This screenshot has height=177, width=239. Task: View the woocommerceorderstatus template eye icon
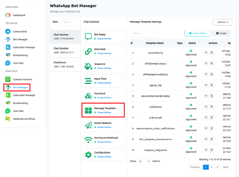206,96
